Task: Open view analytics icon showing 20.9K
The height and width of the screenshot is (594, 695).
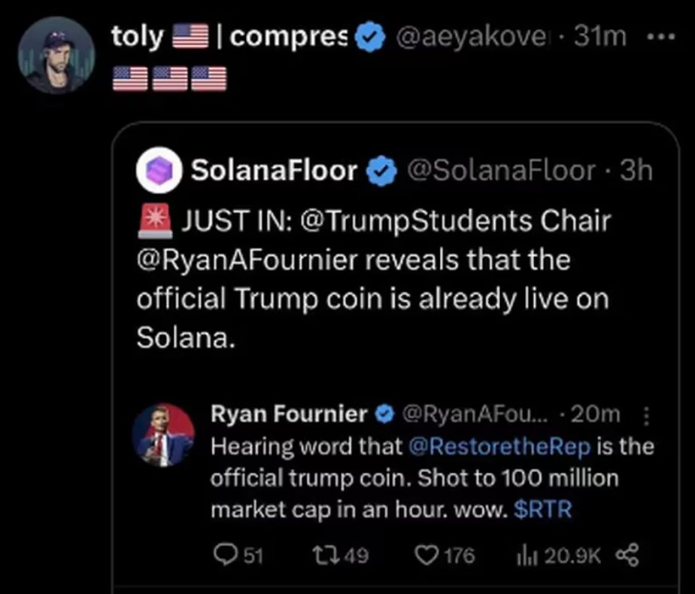Action: pos(524,556)
